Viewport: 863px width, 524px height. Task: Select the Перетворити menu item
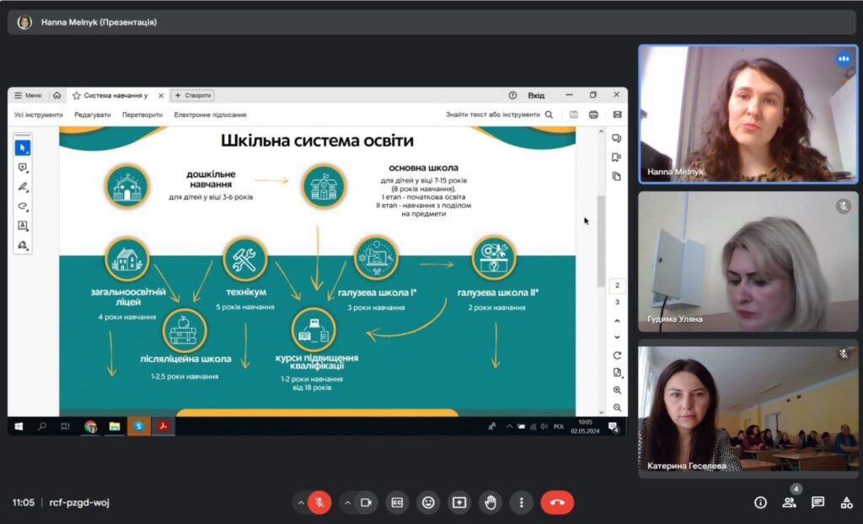pyautogui.click(x=142, y=115)
